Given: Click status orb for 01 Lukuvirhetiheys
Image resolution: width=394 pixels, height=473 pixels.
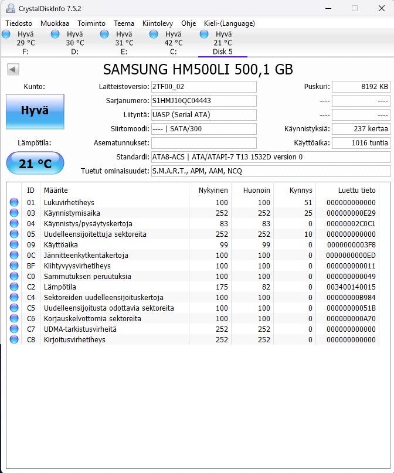Looking at the screenshot, I should tap(14, 202).
